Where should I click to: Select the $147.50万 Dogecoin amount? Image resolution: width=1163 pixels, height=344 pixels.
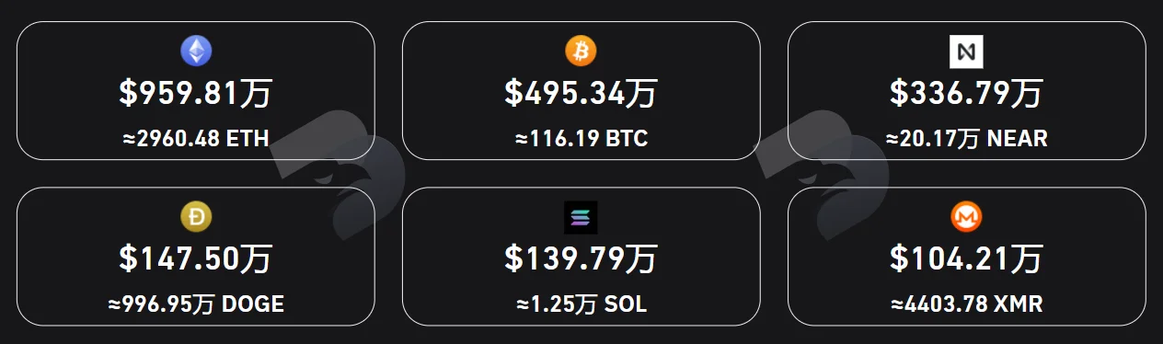tap(195, 259)
